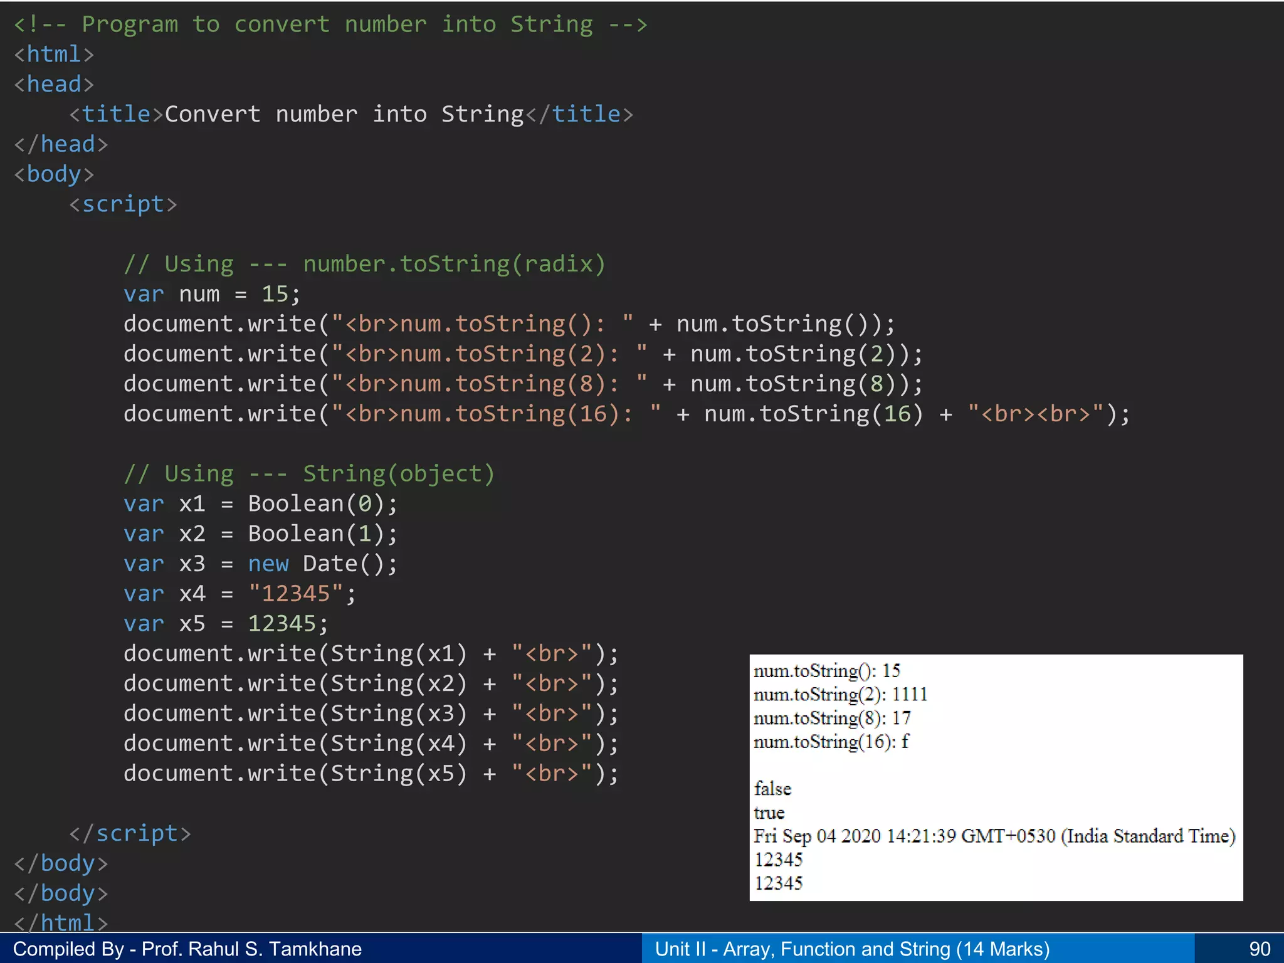Image resolution: width=1284 pixels, height=963 pixels.
Task: Click the opening html tag
Action: click(54, 55)
